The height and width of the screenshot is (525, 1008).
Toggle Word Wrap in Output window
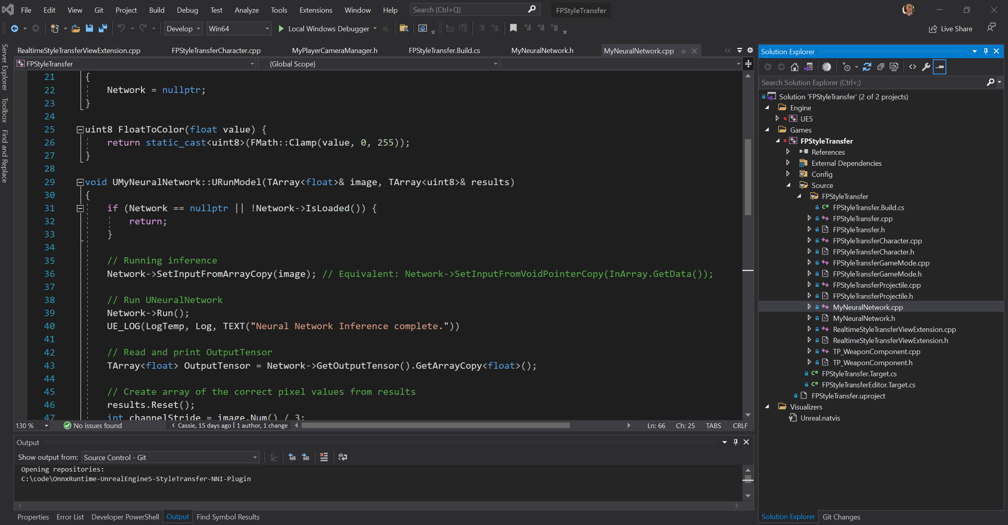tap(343, 457)
